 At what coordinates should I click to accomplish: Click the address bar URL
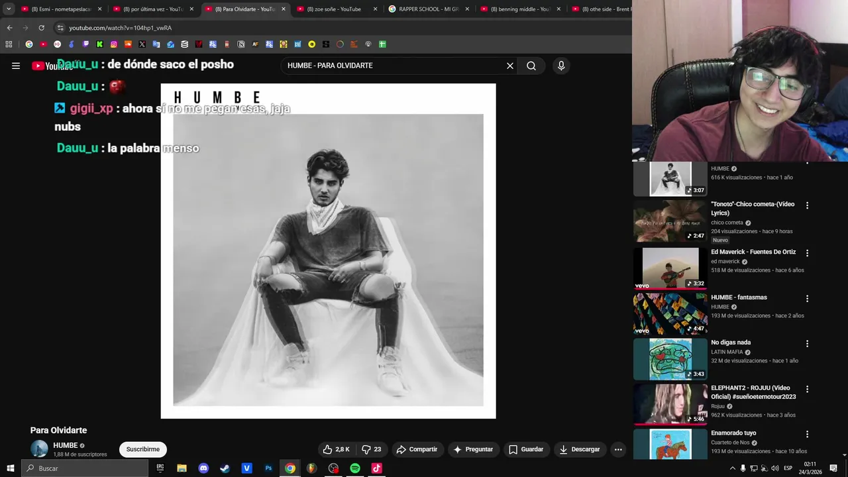121,28
